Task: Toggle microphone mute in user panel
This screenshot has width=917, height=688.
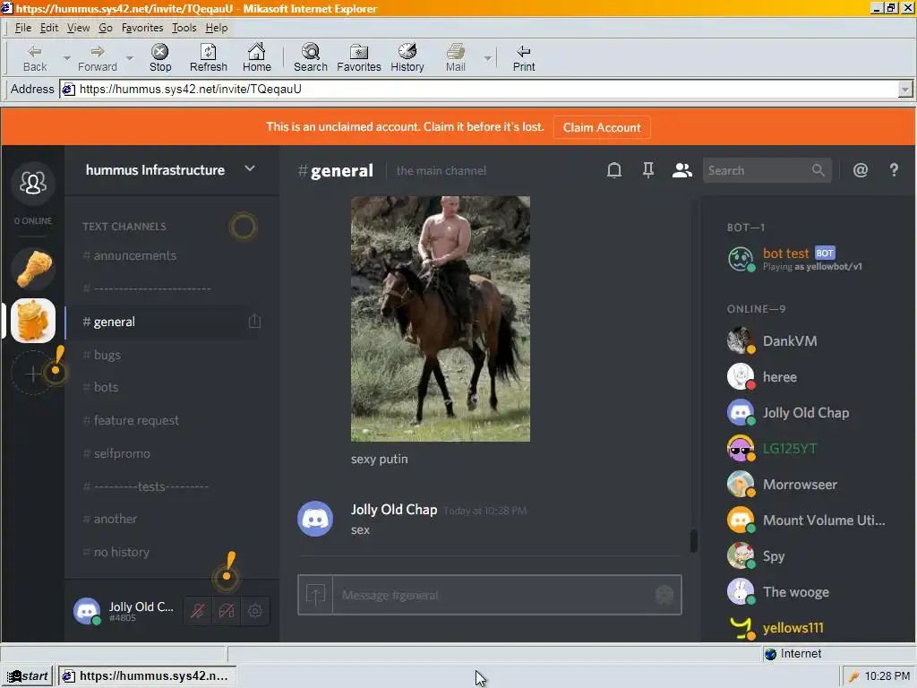Action: (x=198, y=611)
